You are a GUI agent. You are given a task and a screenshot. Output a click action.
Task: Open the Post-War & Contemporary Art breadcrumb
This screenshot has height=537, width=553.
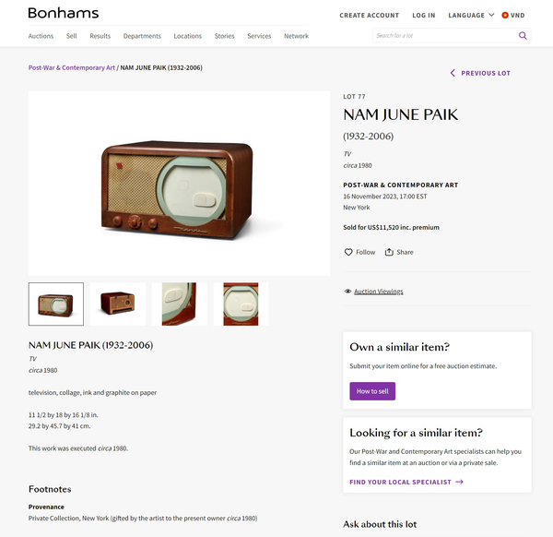coord(72,67)
